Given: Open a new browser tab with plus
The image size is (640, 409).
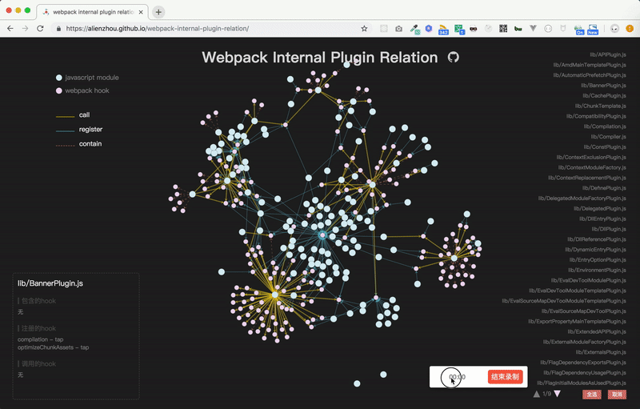Looking at the screenshot, I should tap(158, 12).
